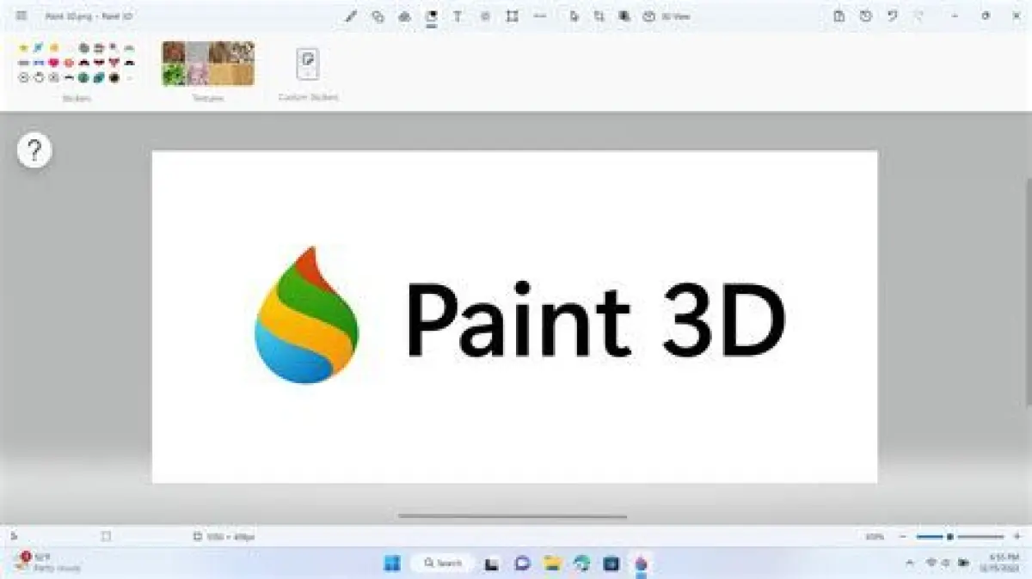Open the 3D shapes tool
Viewport: 1032px width, 579px height.
pos(404,16)
